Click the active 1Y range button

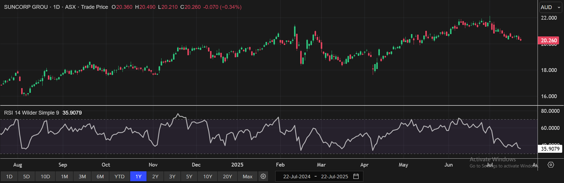pyautogui.click(x=138, y=176)
